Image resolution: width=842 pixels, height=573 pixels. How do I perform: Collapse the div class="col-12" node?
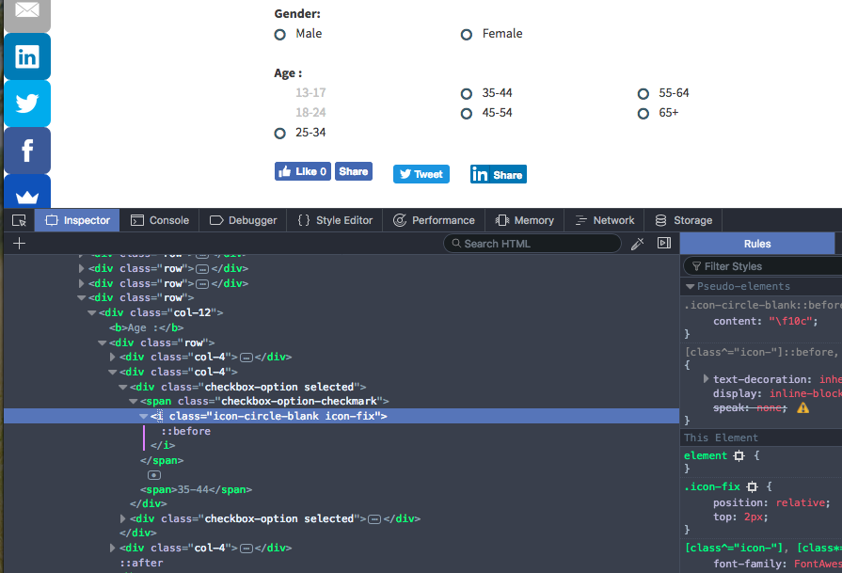(x=92, y=313)
